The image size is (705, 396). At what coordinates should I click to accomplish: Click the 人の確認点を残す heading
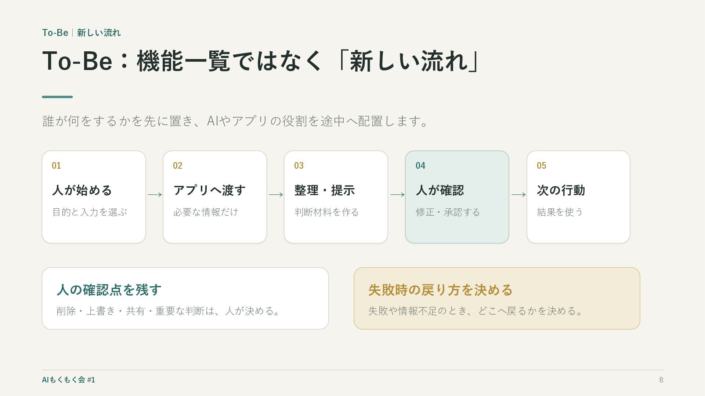109,290
